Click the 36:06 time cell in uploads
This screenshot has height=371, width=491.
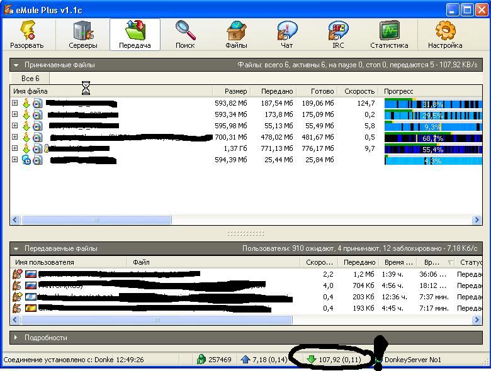pyautogui.click(x=432, y=274)
